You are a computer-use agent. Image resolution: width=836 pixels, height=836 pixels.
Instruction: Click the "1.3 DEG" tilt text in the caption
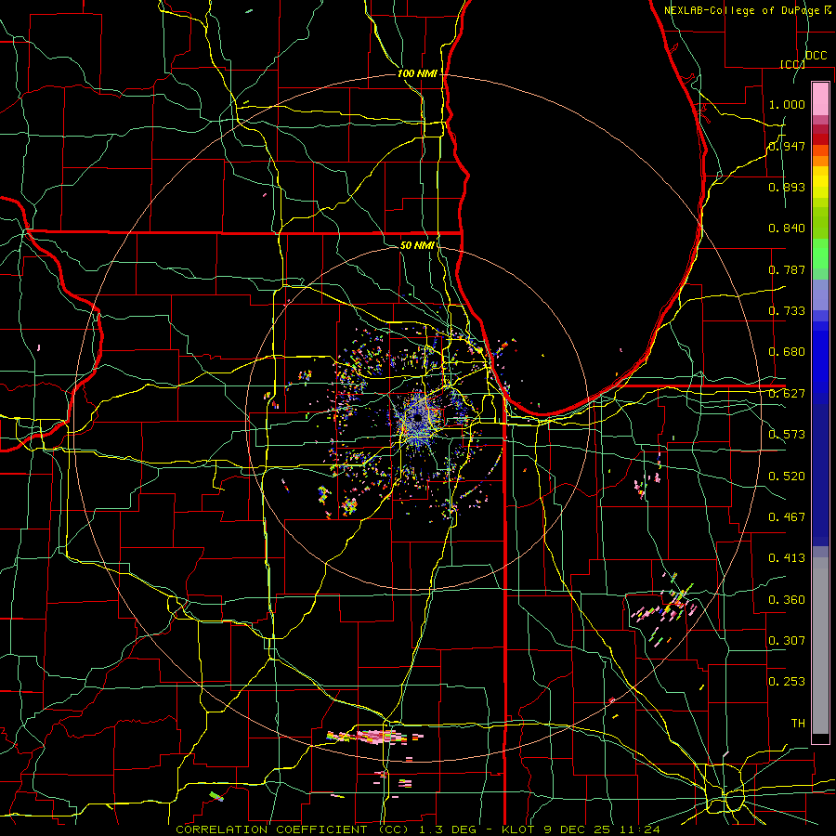(x=449, y=829)
